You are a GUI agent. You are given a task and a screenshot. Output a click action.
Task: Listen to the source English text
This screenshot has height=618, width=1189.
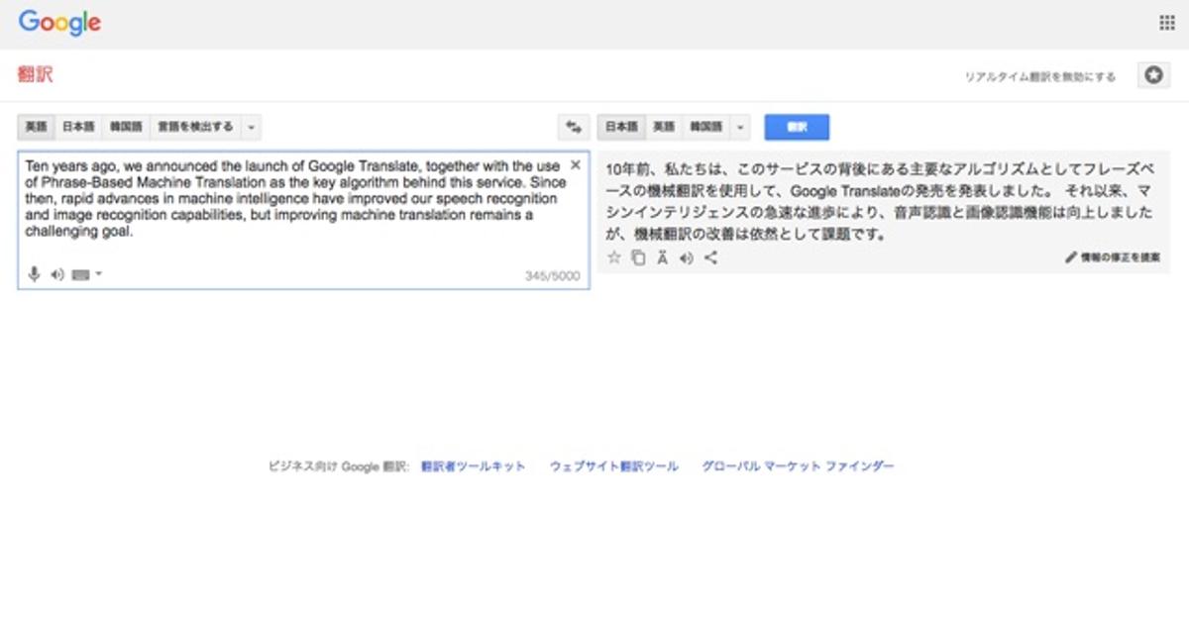(x=57, y=274)
